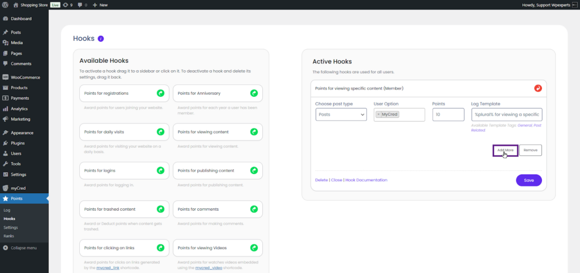The height and width of the screenshot is (273, 580).
Task: Activate Points for comments arrow icon
Action: pos(254,209)
